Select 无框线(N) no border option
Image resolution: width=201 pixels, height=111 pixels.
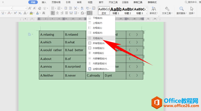pyautogui.click(x=101, y=38)
